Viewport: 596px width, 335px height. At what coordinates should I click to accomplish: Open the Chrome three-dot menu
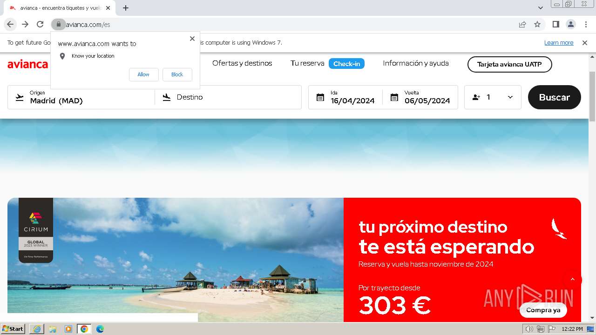click(x=585, y=24)
